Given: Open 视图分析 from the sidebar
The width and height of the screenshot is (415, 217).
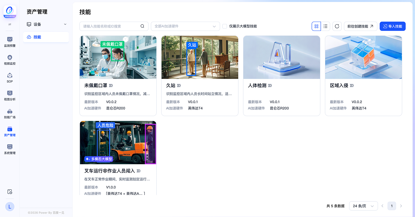Looking at the screenshot, I should point(10,95).
